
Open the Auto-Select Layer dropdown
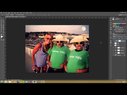click(12, 15)
